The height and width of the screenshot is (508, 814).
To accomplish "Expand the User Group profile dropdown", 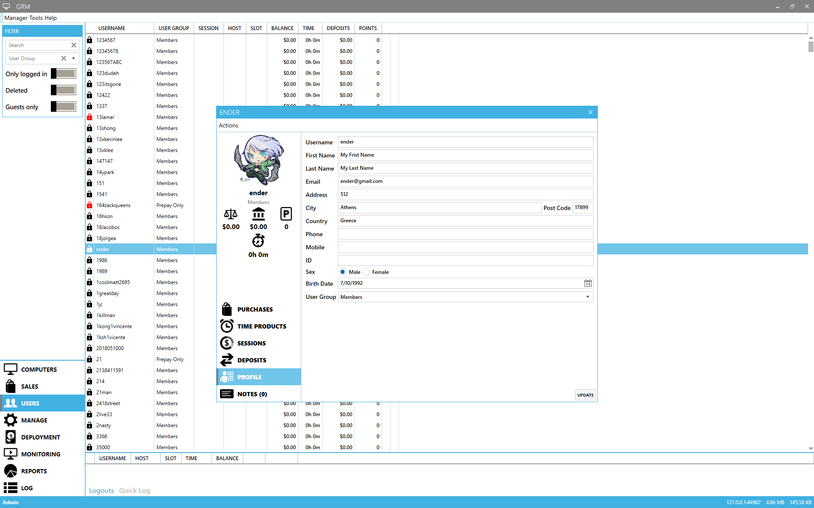I will [588, 297].
